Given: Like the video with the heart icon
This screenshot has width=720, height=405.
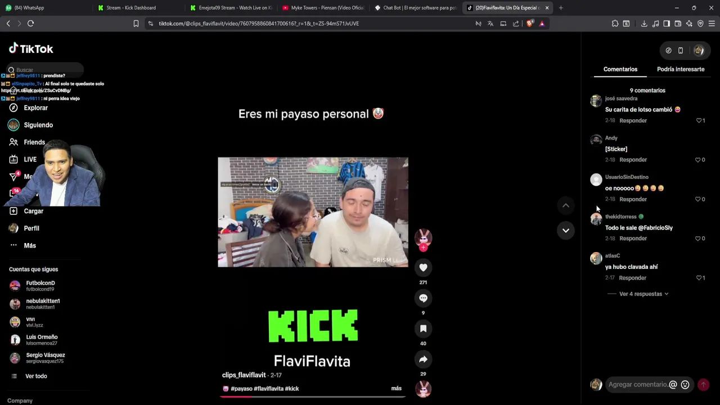Looking at the screenshot, I should (423, 268).
